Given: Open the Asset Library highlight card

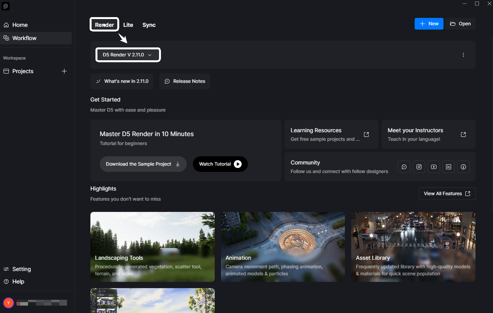Looking at the screenshot, I should coord(413,247).
